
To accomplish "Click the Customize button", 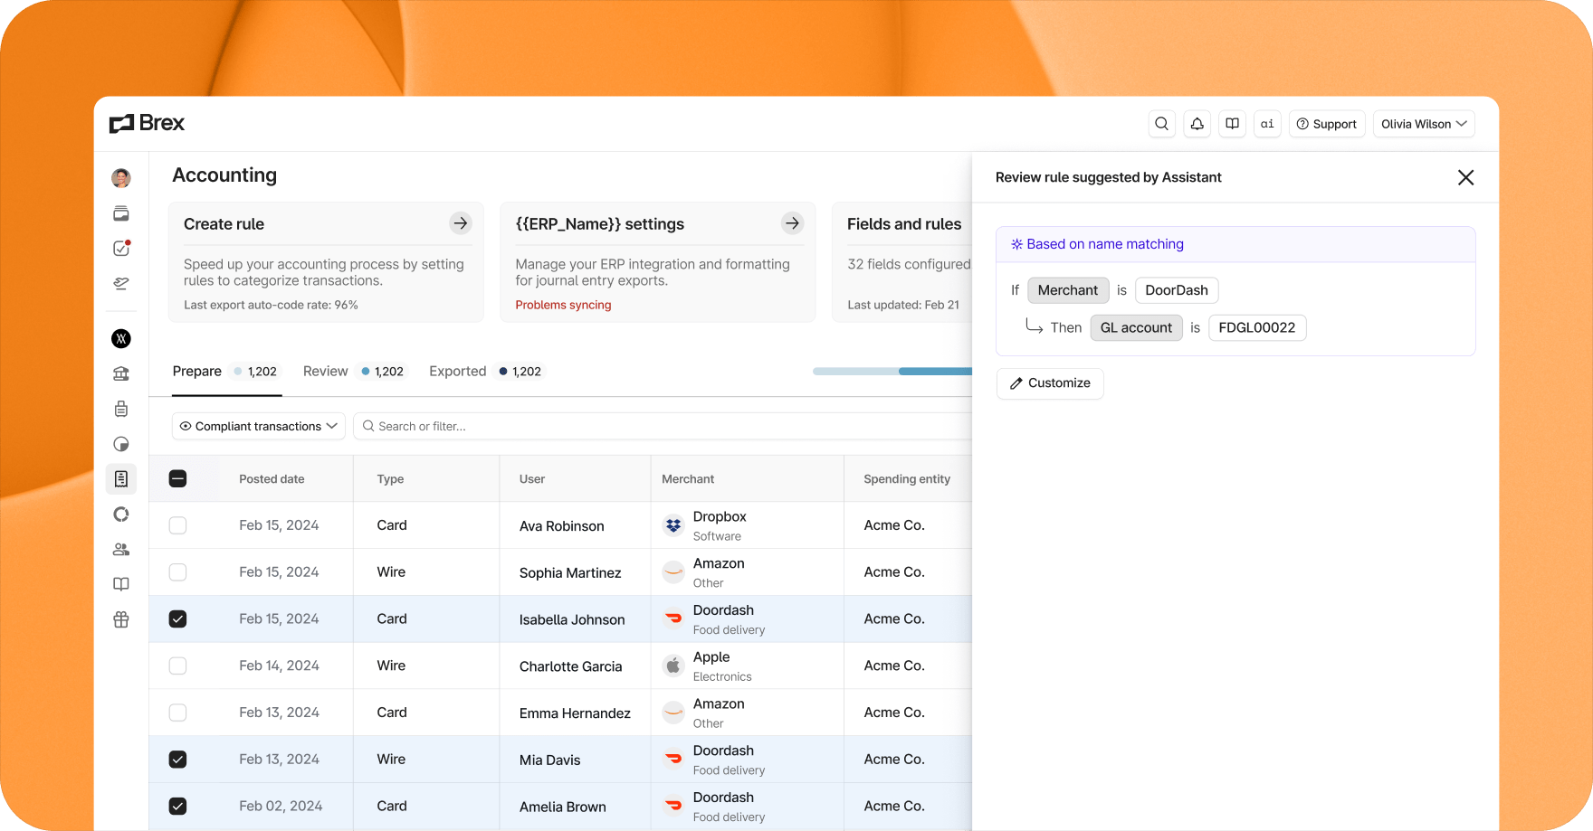I will (x=1050, y=383).
